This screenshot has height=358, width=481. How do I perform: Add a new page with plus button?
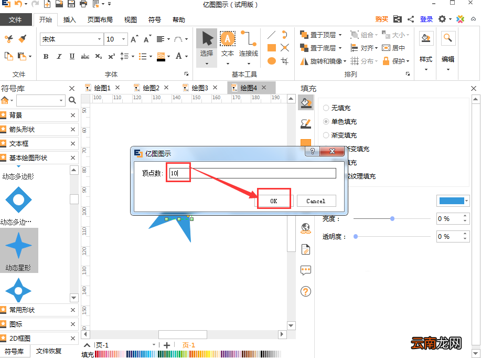[167, 345]
